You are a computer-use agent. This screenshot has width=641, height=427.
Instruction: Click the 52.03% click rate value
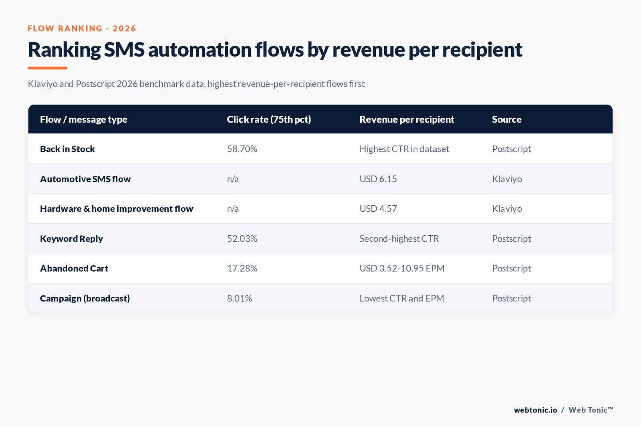point(242,239)
